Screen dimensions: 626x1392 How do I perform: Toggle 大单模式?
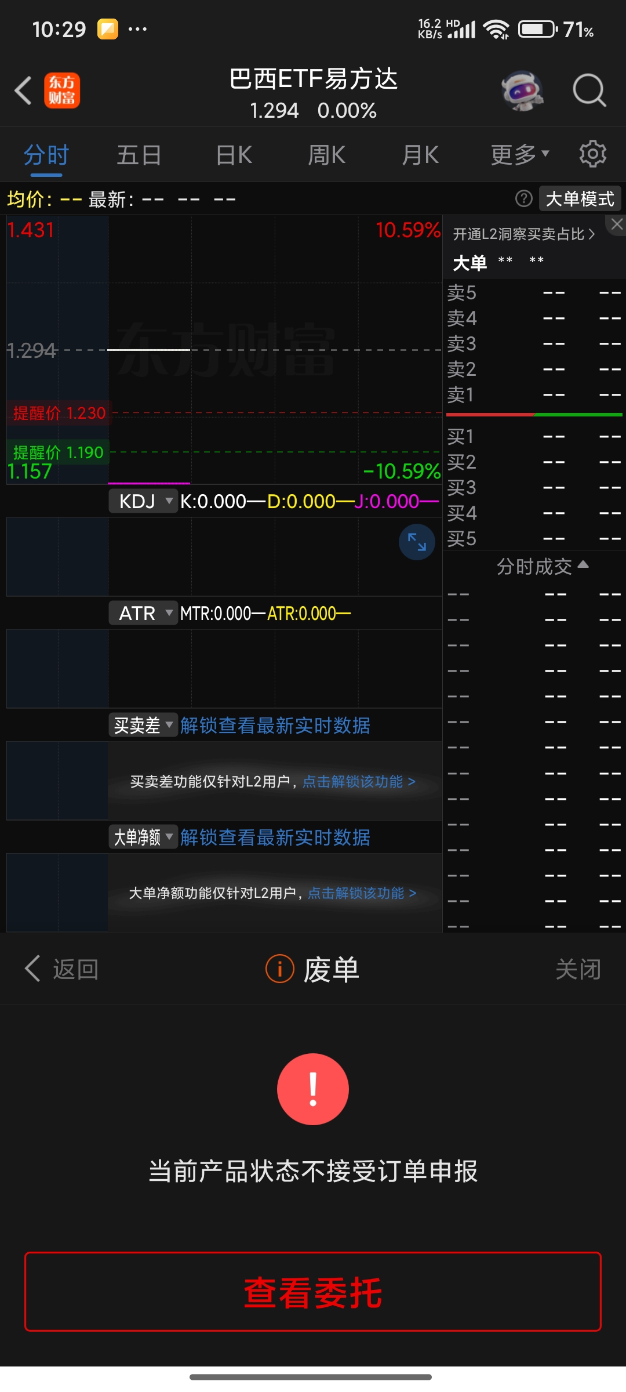[x=580, y=199]
